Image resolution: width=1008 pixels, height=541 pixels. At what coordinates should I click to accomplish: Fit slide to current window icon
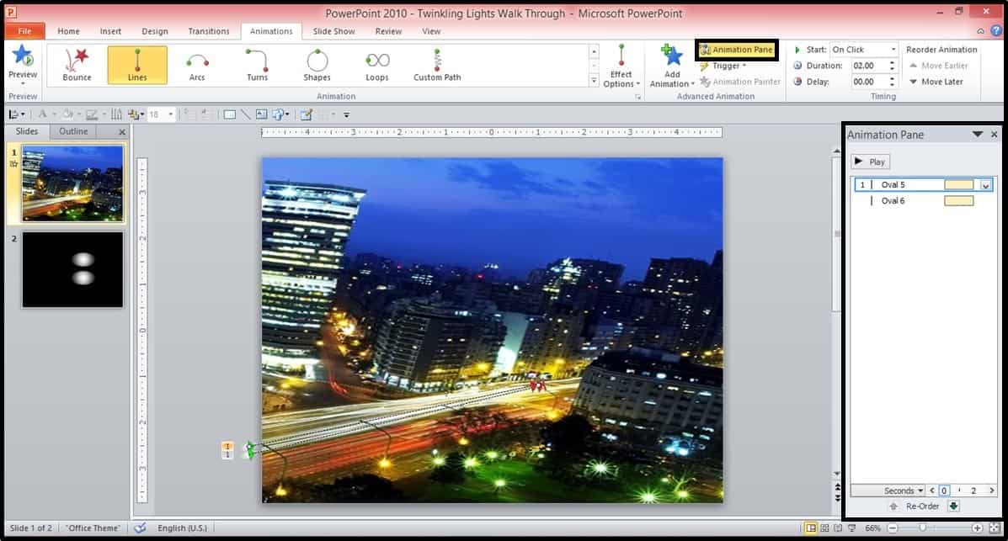[x=995, y=528]
